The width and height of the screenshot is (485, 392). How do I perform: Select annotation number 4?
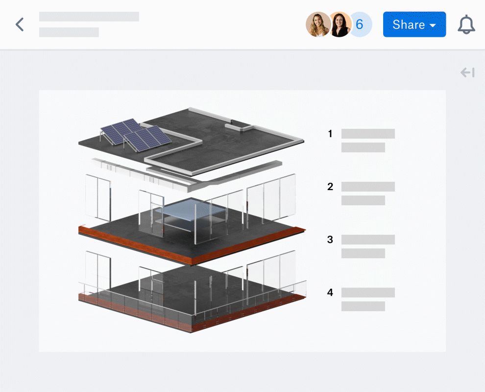pyautogui.click(x=330, y=293)
